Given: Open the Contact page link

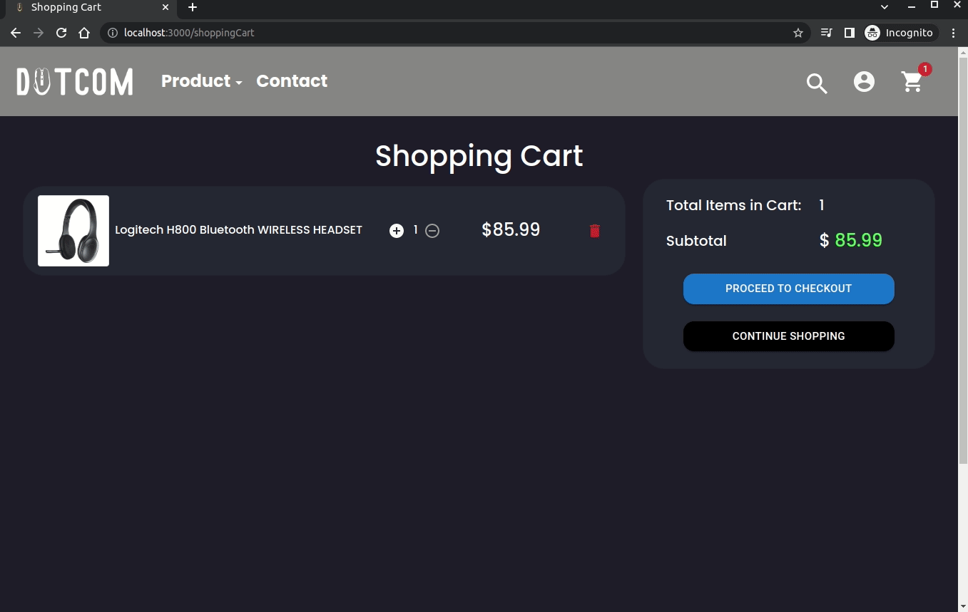Looking at the screenshot, I should click(292, 81).
